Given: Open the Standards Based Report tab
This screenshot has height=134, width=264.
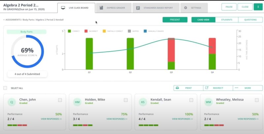Looking at the screenshot, I should [x=156, y=8].
